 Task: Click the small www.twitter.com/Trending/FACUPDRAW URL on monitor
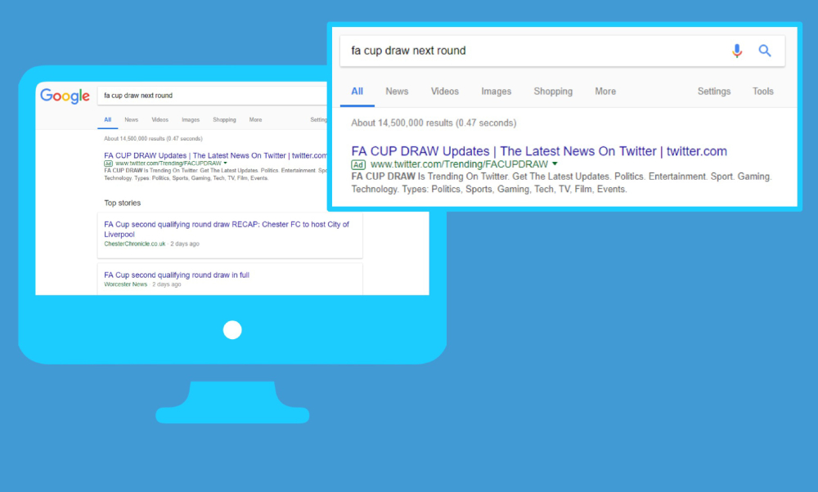168,163
